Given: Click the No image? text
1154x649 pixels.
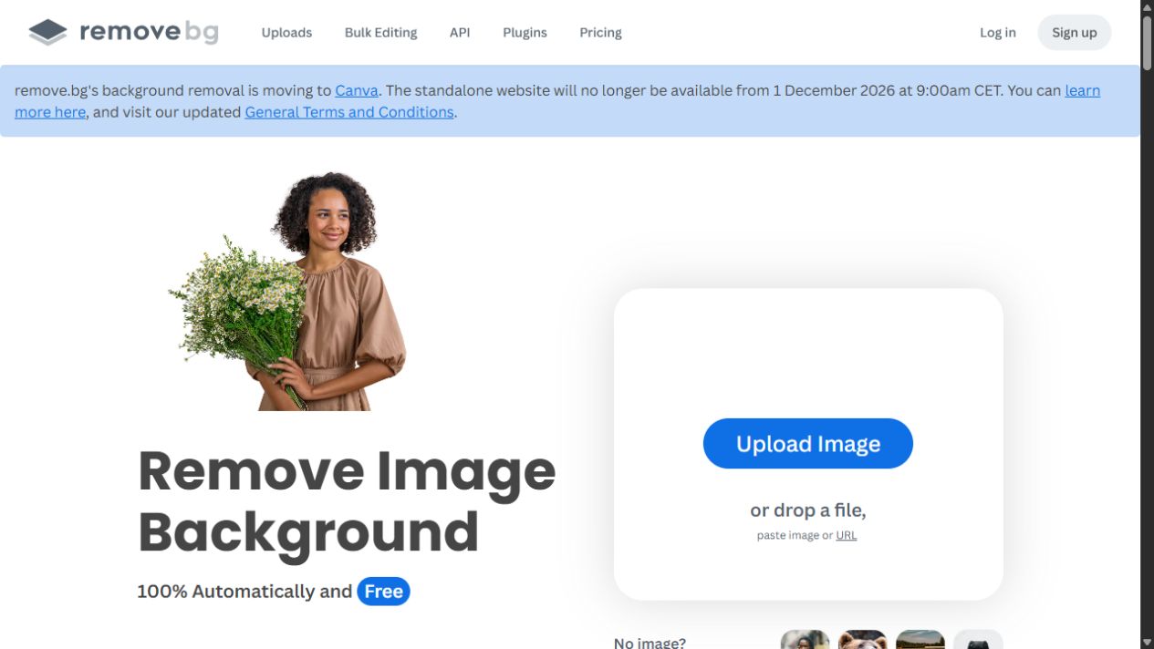Looking at the screenshot, I should coord(650,642).
